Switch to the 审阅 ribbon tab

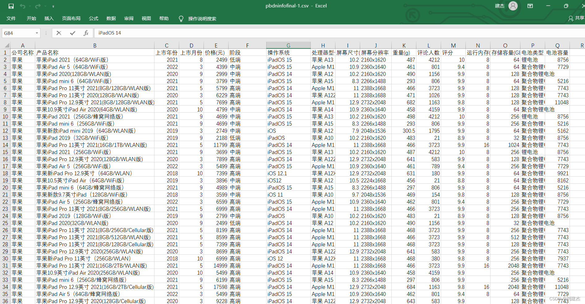tap(129, 19)
